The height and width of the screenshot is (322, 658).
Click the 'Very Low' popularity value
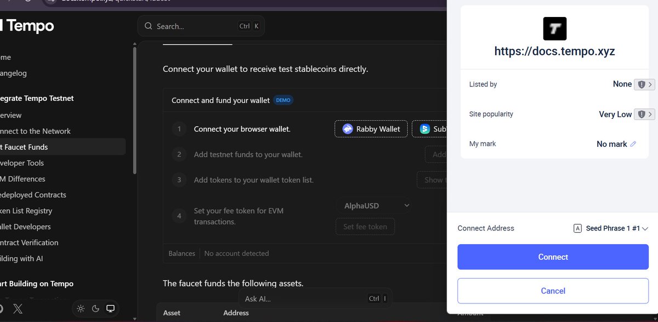point(615,114)
